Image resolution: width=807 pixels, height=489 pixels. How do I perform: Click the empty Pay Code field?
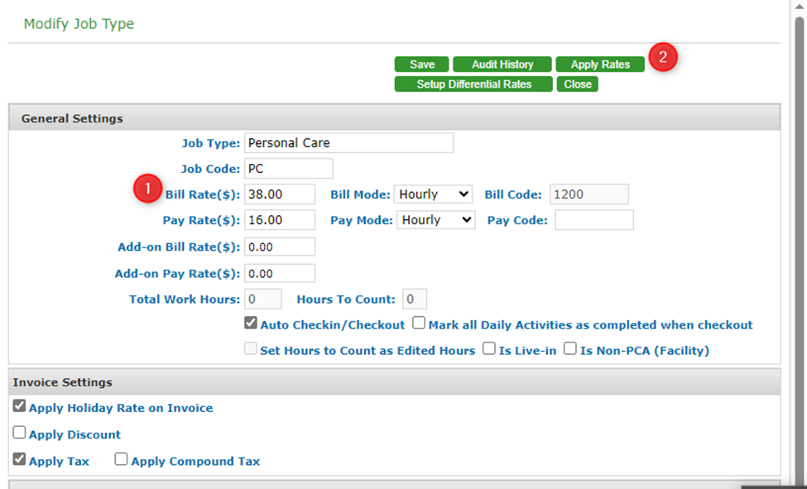tap(593, 220)
